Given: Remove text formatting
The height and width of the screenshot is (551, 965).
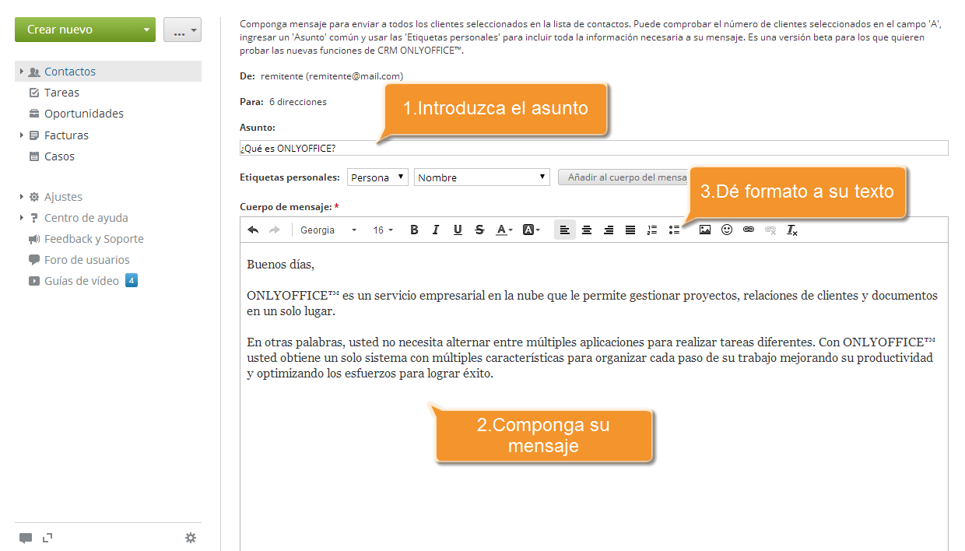Looking at the screenshot, I should point(792,230).
